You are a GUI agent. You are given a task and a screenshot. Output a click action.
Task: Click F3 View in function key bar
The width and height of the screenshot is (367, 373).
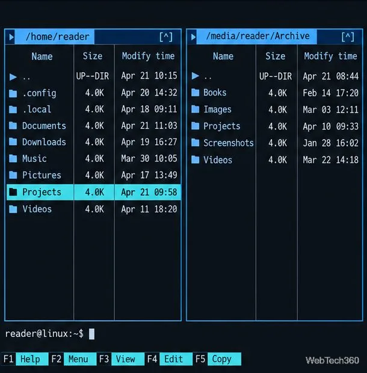[120, 359]
